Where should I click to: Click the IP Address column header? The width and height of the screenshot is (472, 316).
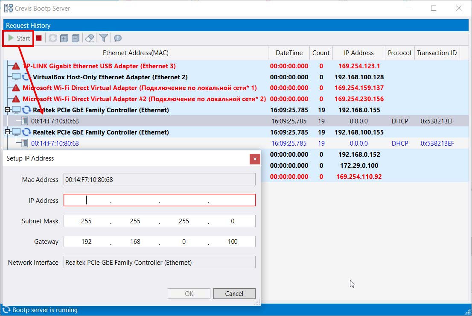point(359,53)
